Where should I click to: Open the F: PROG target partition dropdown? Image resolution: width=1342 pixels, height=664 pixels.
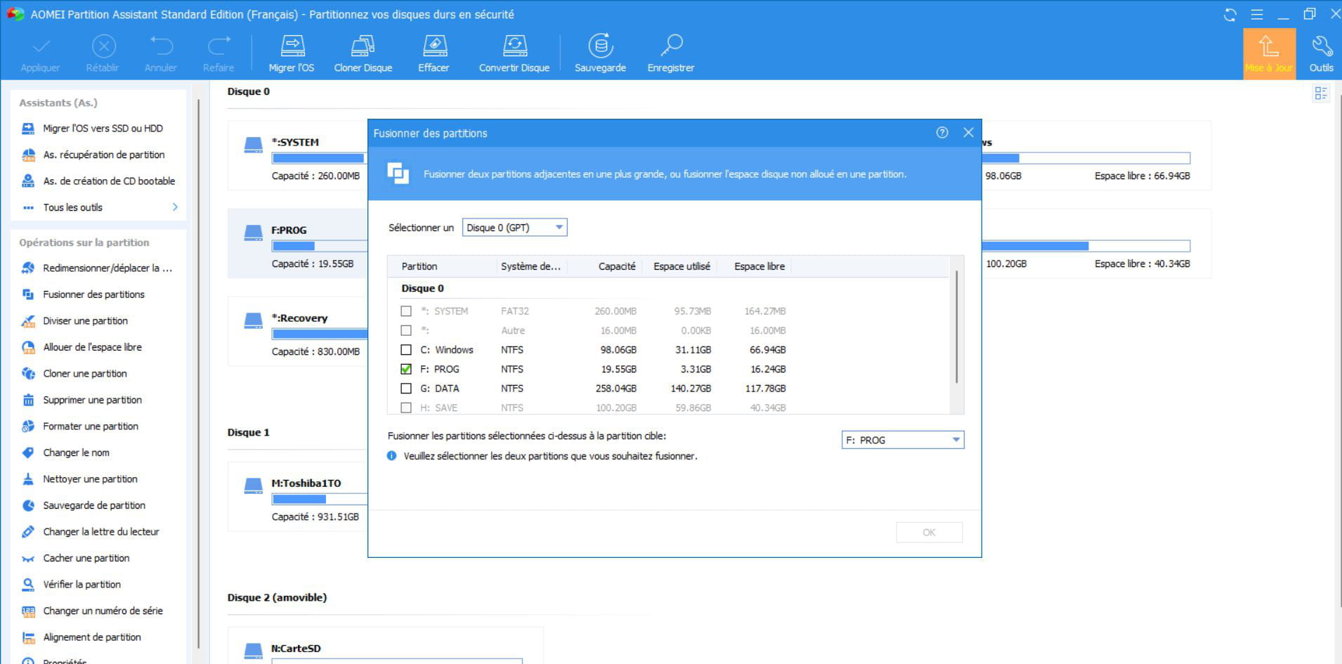pos(903,441)
